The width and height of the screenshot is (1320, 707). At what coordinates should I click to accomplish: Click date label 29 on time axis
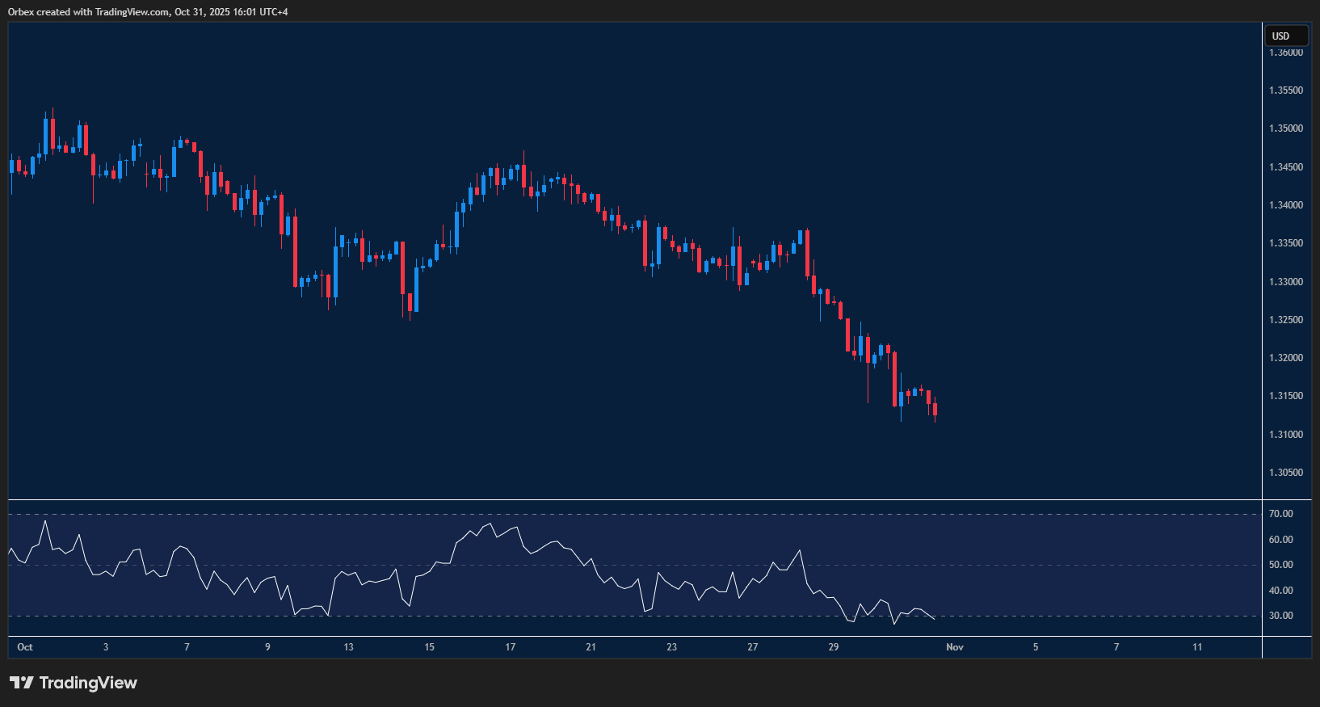pos(834,647)
